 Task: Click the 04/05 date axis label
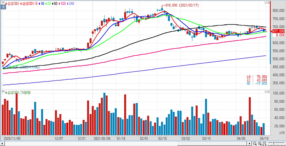click(x=241, y=138)
